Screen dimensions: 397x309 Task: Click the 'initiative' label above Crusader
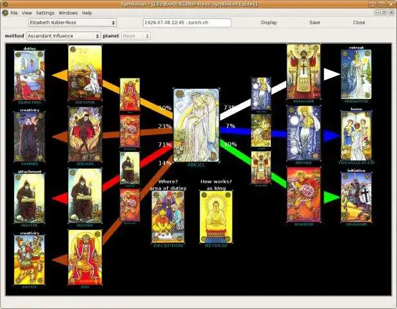[x=356, y=171]
